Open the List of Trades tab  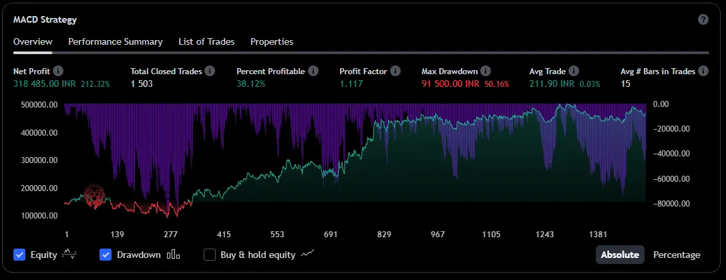click(206, 41)
